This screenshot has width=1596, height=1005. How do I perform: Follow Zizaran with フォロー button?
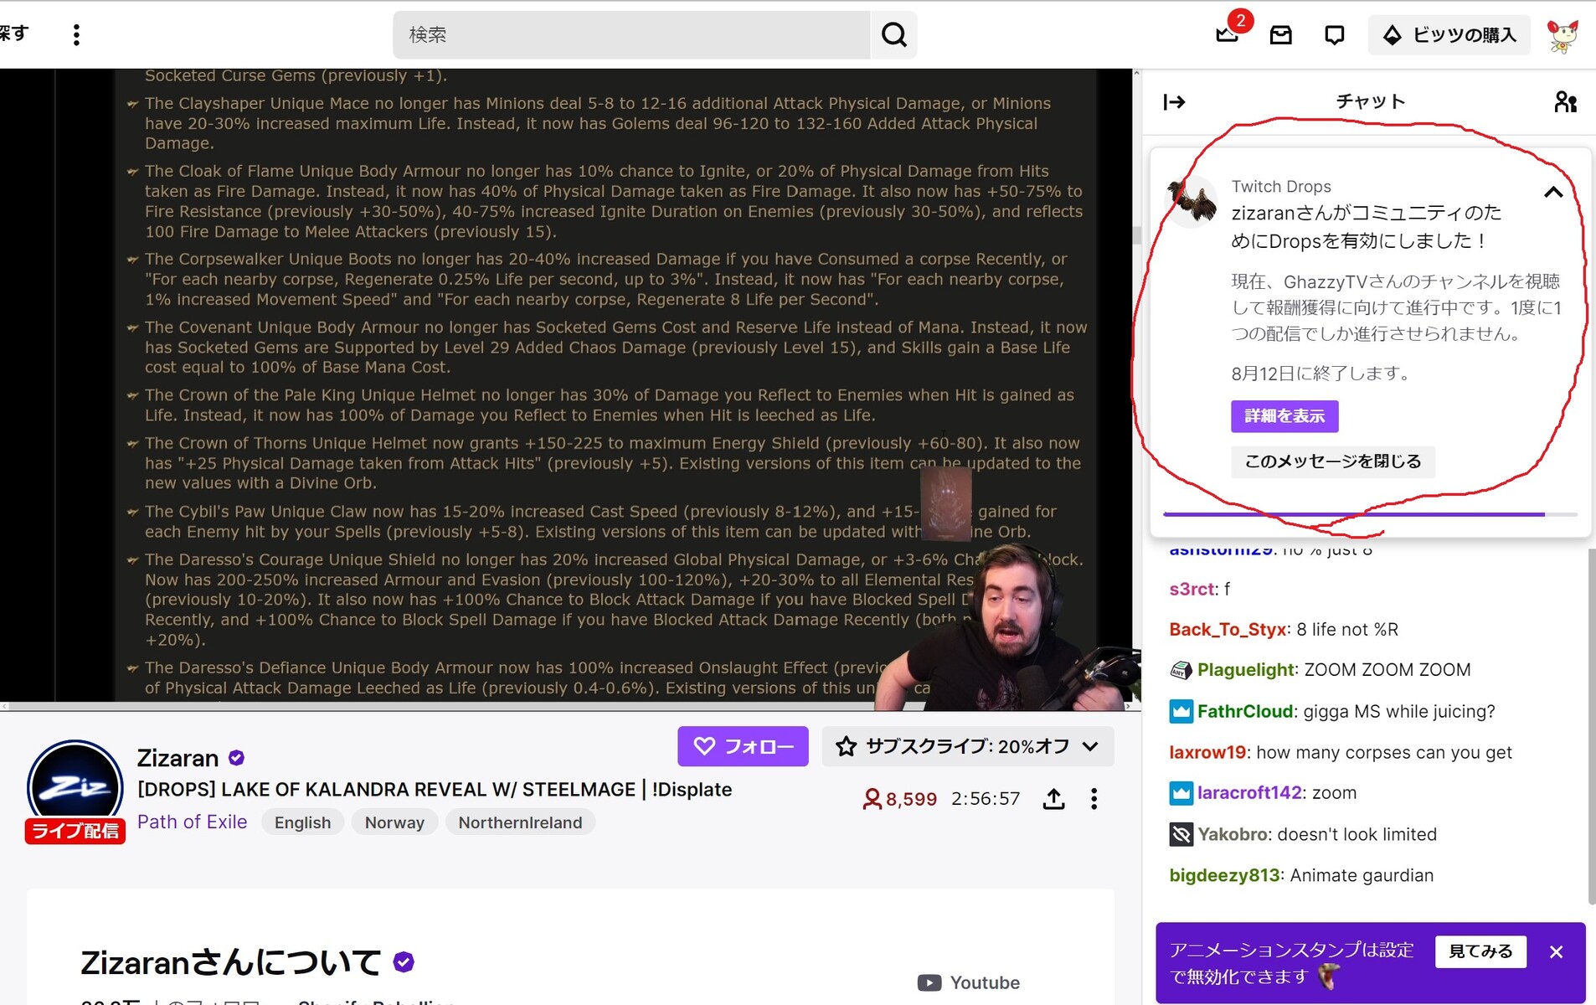point(743,746)
